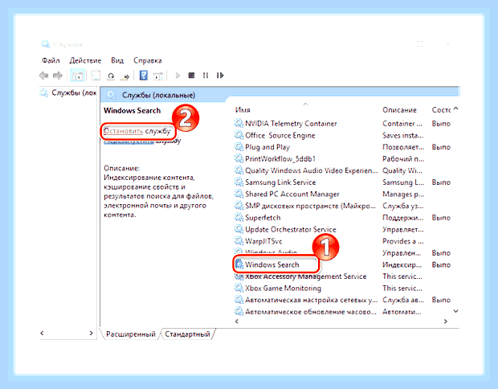Image resolution: width=498 pixels, height=389 pixels.
Task: Switch to the Расширенный tab
Action: (131, 334)
